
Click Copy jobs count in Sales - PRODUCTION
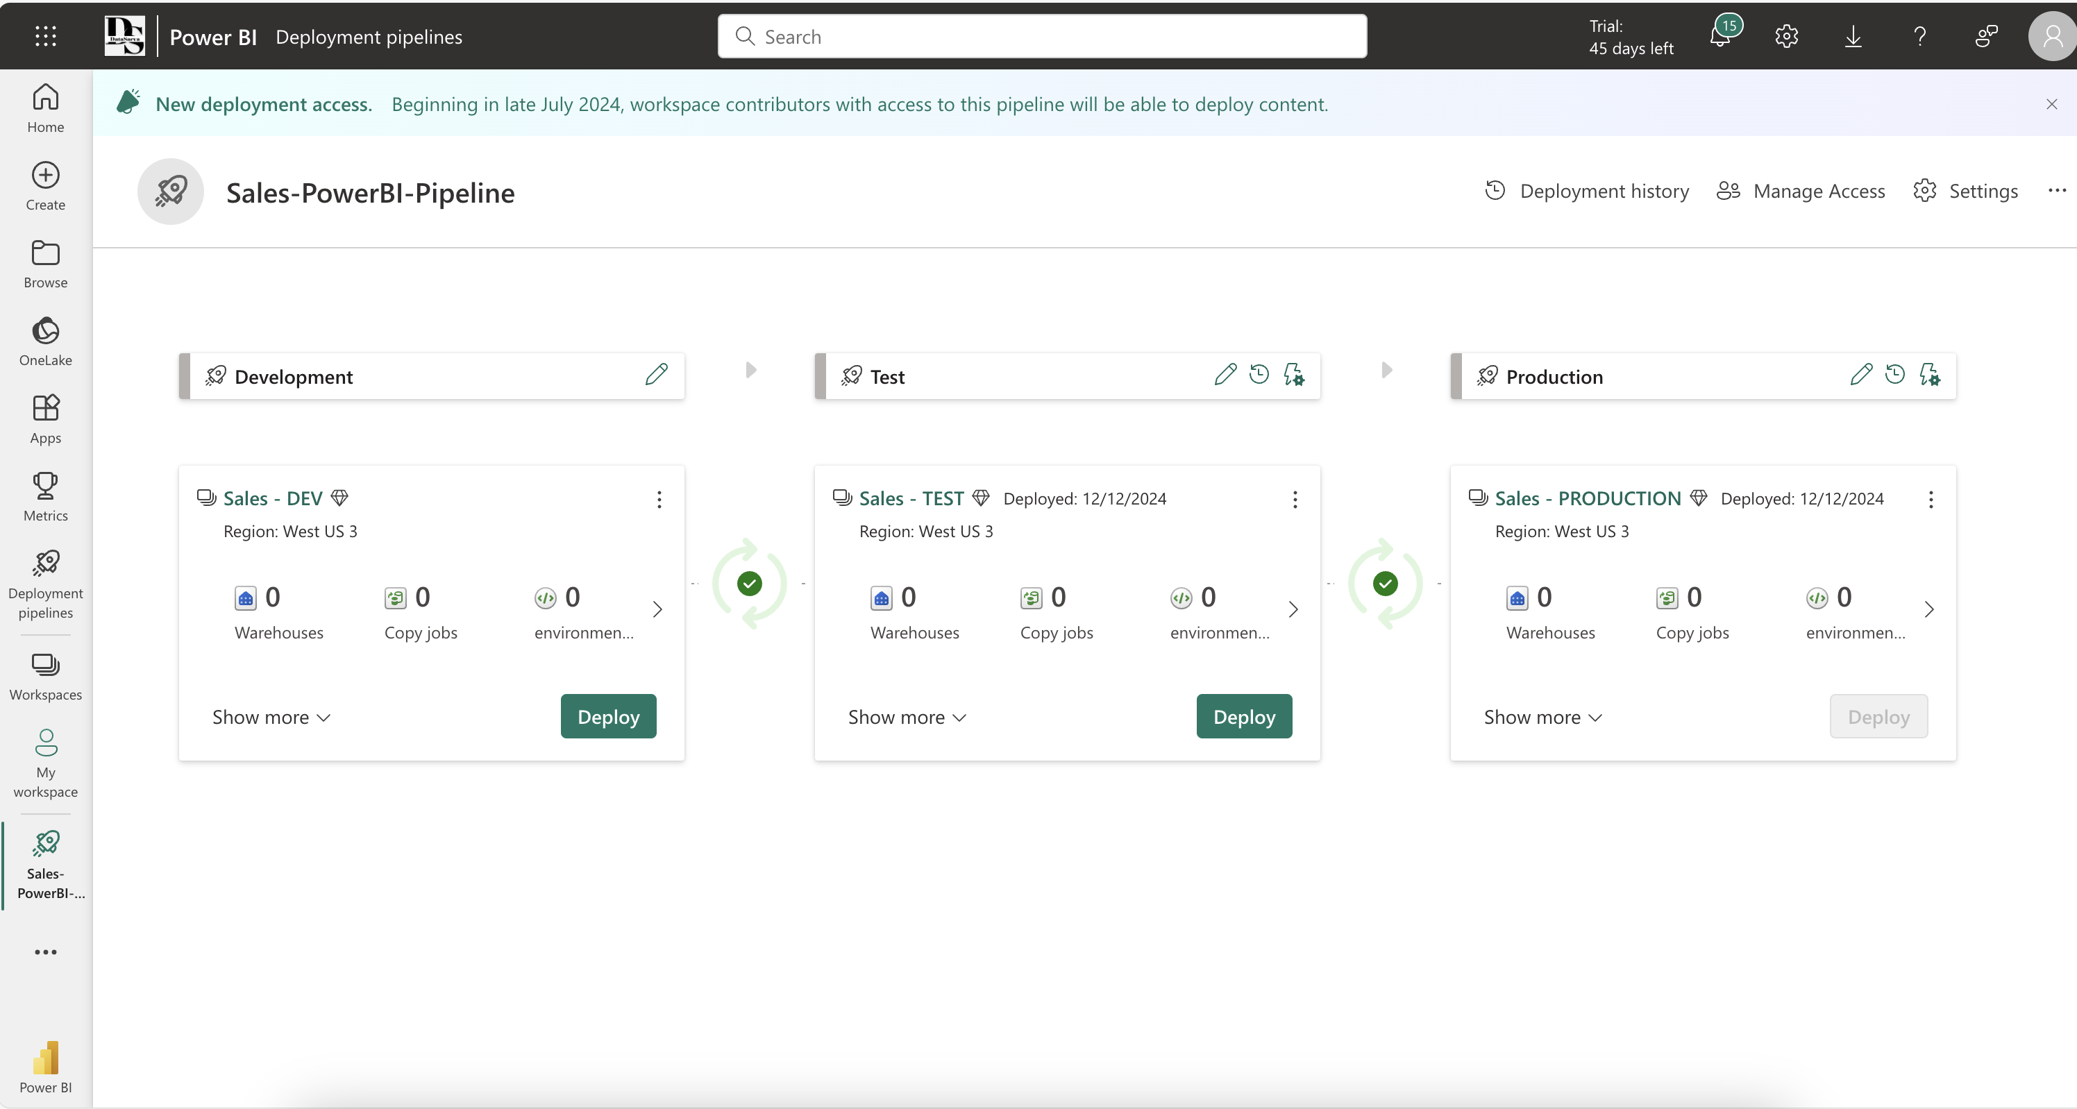[x=1692, y=613]
